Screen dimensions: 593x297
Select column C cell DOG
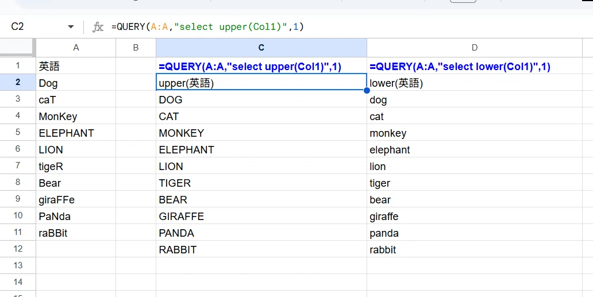pyautogui.click(x=261, y=99)
